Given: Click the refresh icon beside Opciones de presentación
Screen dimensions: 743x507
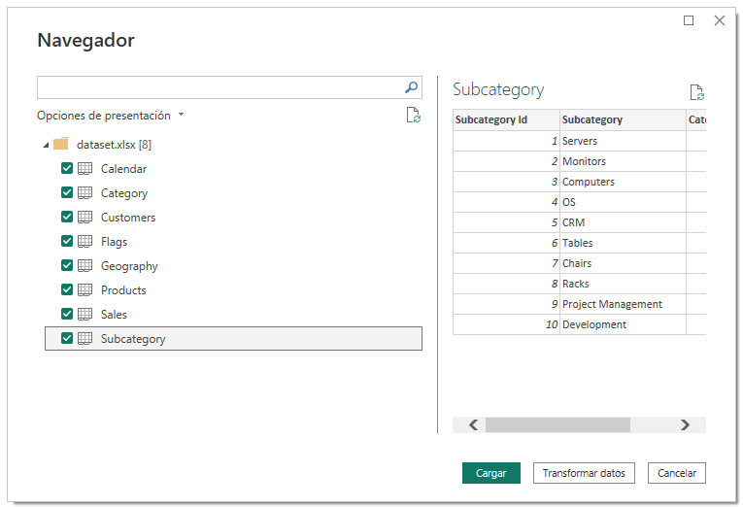Looking at the screenshot, I should (414, 116).
